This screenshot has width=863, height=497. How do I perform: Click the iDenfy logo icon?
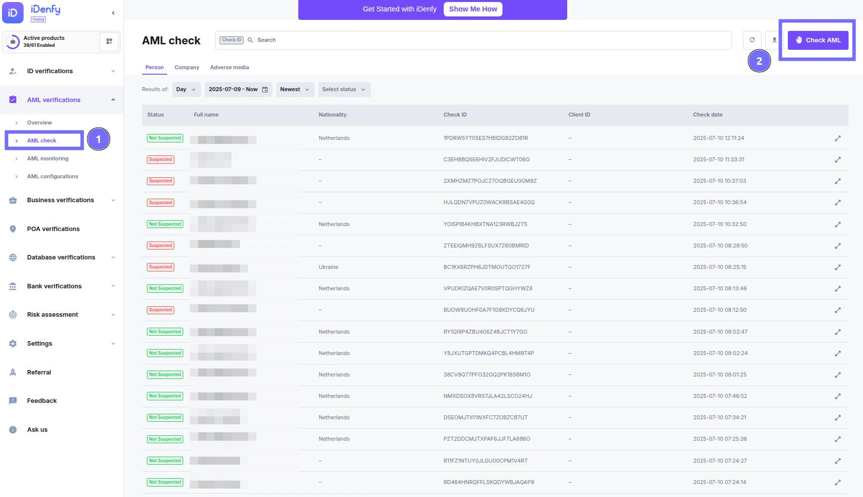[12, 12]
